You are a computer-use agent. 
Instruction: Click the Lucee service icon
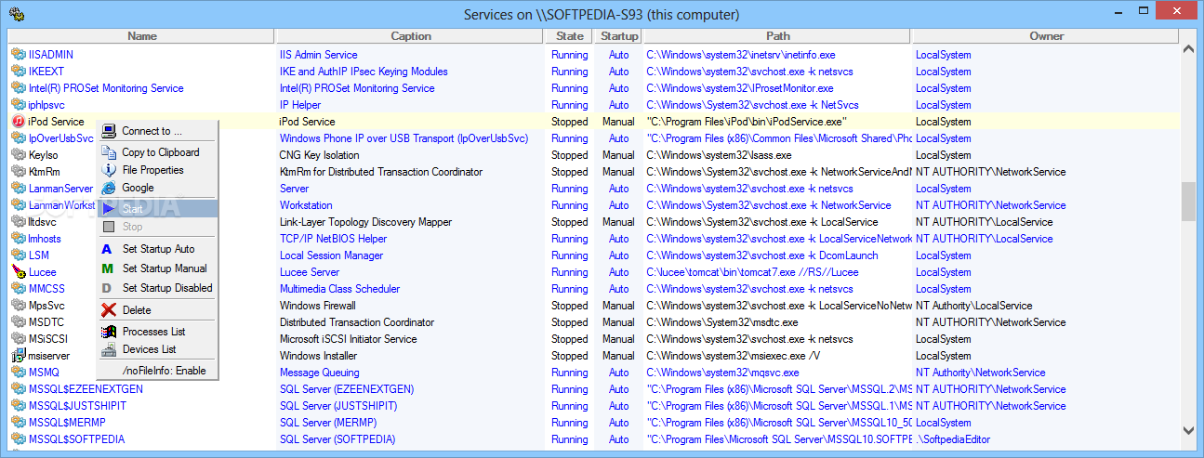point(18,272)
